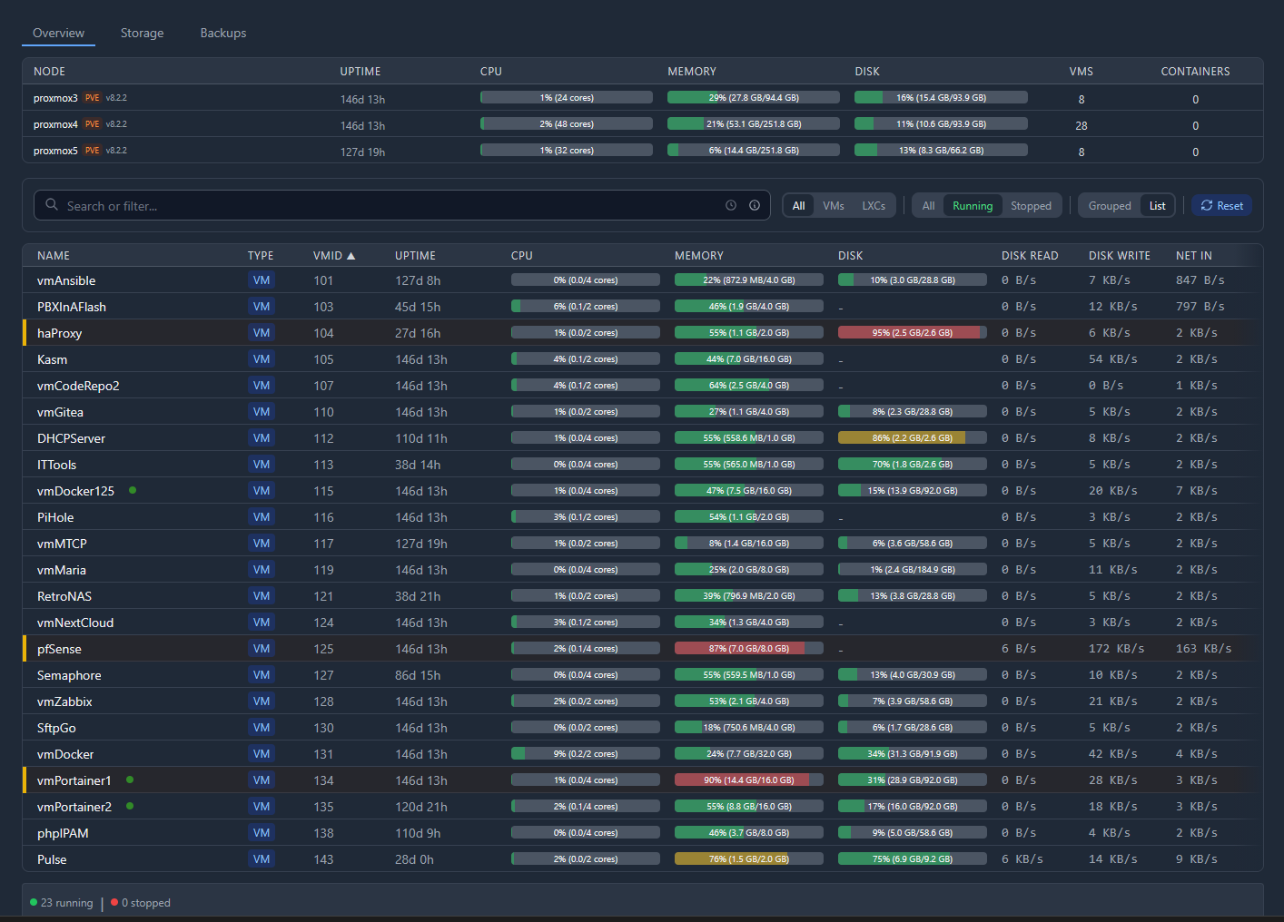
Task: Switch to the Storage tab
Action: point(143,33)
